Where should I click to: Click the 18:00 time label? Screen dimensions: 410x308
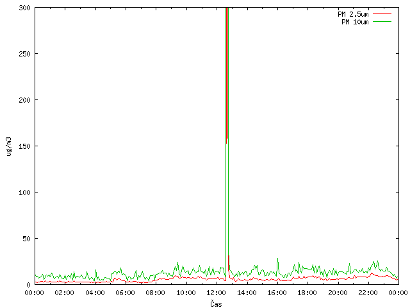click(x=307, y=293)
